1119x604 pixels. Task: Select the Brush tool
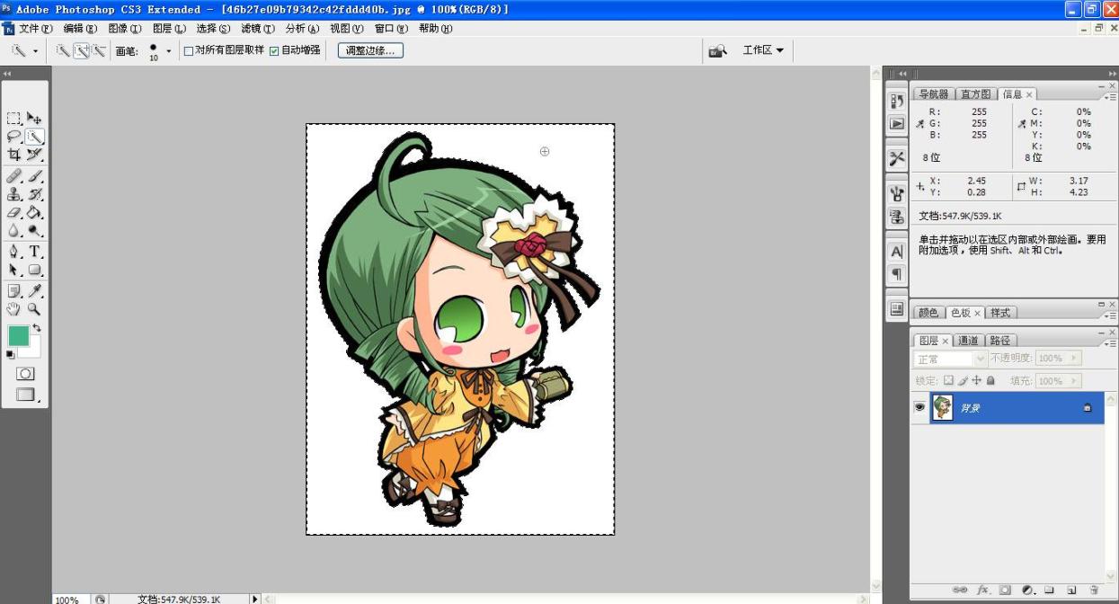pos(34,176)
